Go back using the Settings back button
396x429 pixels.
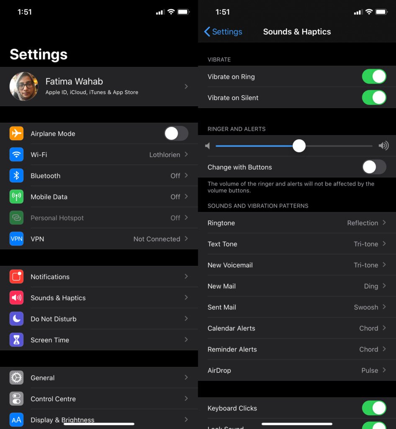[x=223, y=31]
